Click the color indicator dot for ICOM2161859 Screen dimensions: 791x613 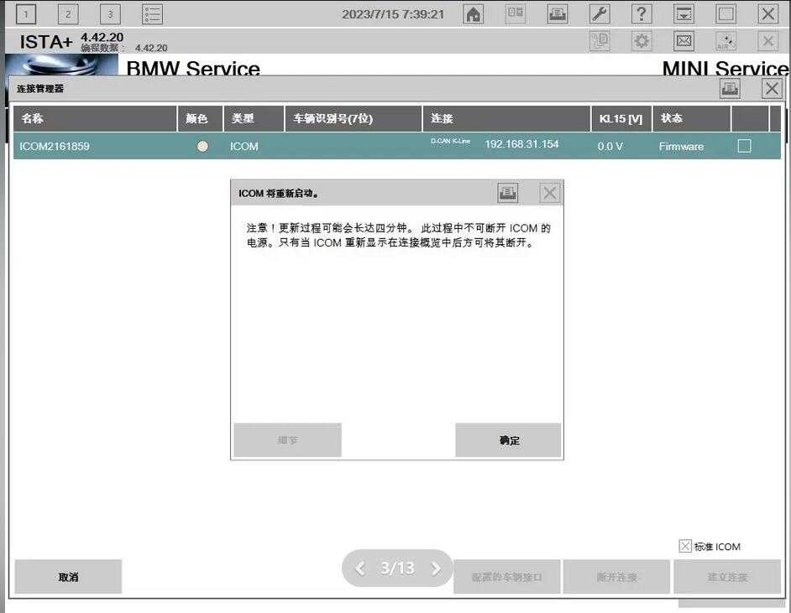tap(202, 146)
